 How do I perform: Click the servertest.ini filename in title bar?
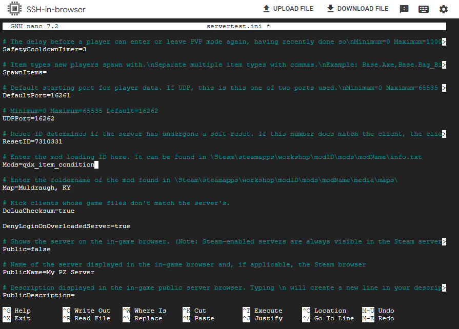tap(234, 26)
